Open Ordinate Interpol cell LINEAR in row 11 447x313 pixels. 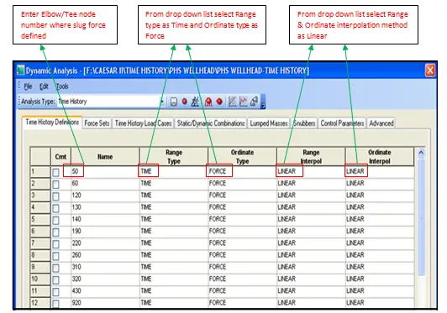380,291
